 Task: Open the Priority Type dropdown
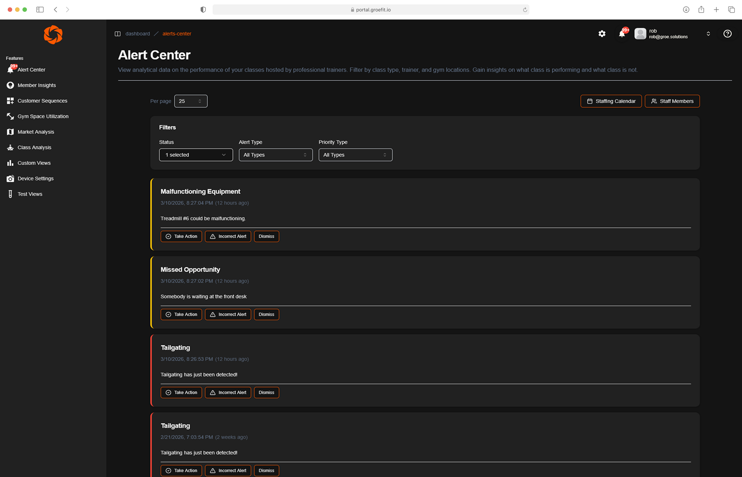(x=355, y=155)
